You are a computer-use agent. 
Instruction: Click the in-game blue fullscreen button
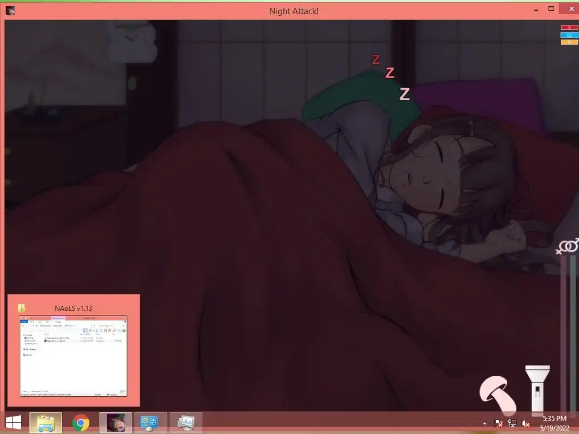pyautogui.click(x=569, y=34)
